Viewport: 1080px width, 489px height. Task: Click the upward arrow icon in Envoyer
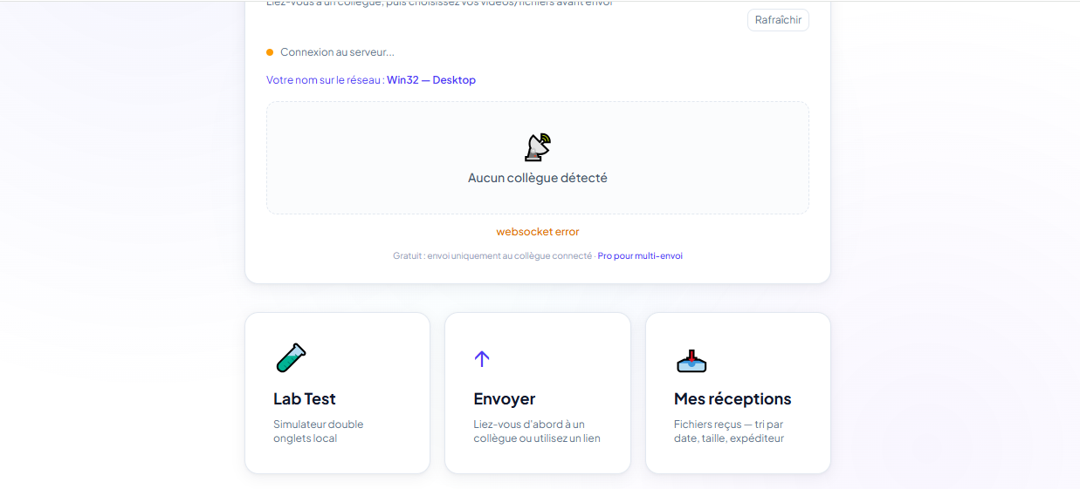click(482, 358)
